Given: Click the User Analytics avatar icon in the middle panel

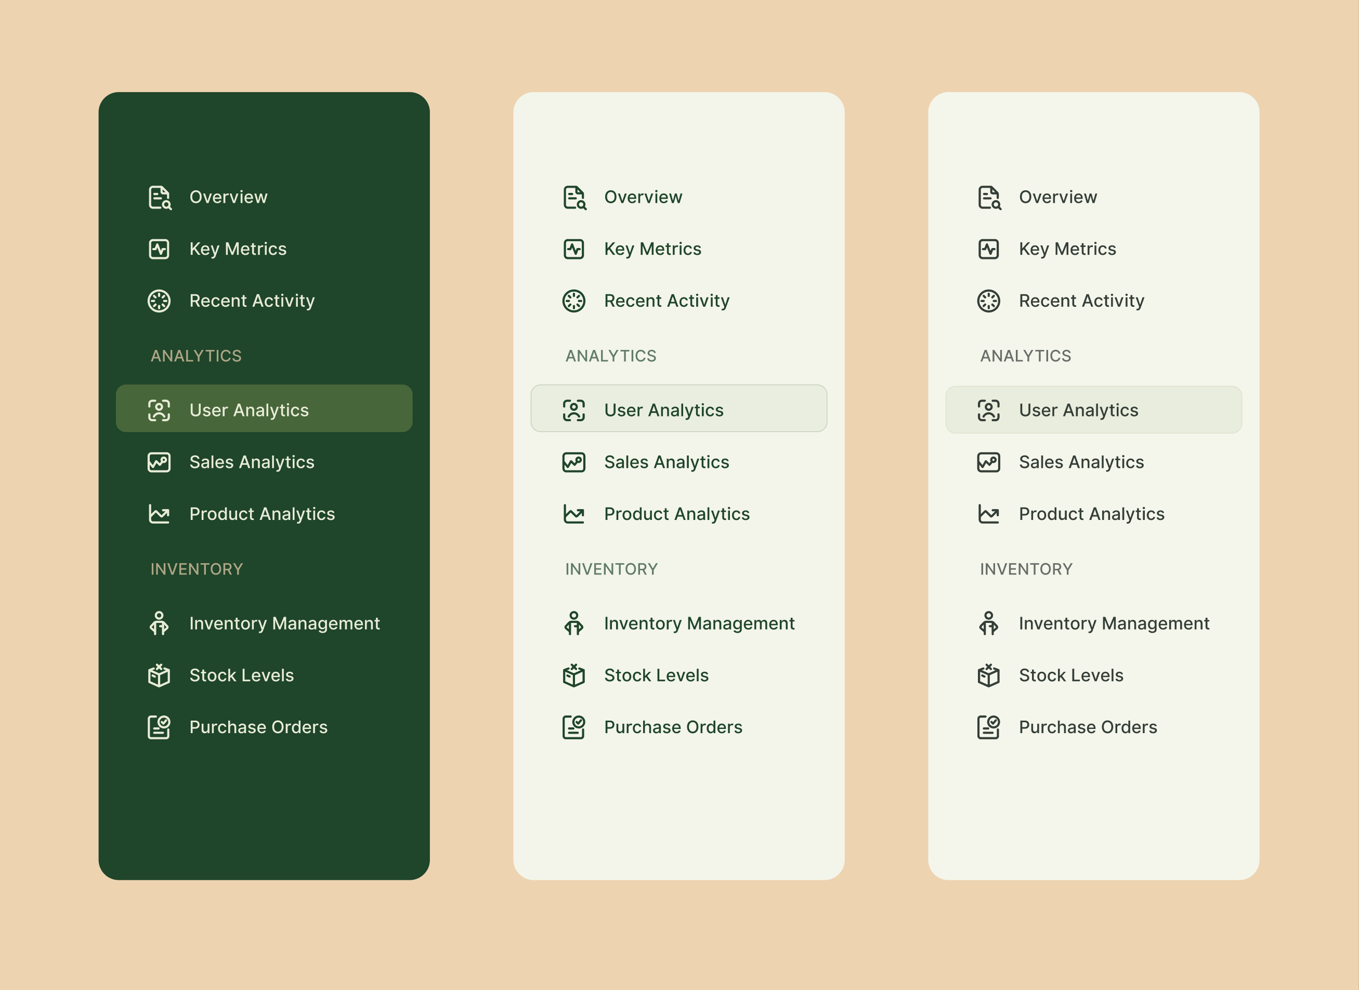Looking at the screenshot, I should pos(573,409).
